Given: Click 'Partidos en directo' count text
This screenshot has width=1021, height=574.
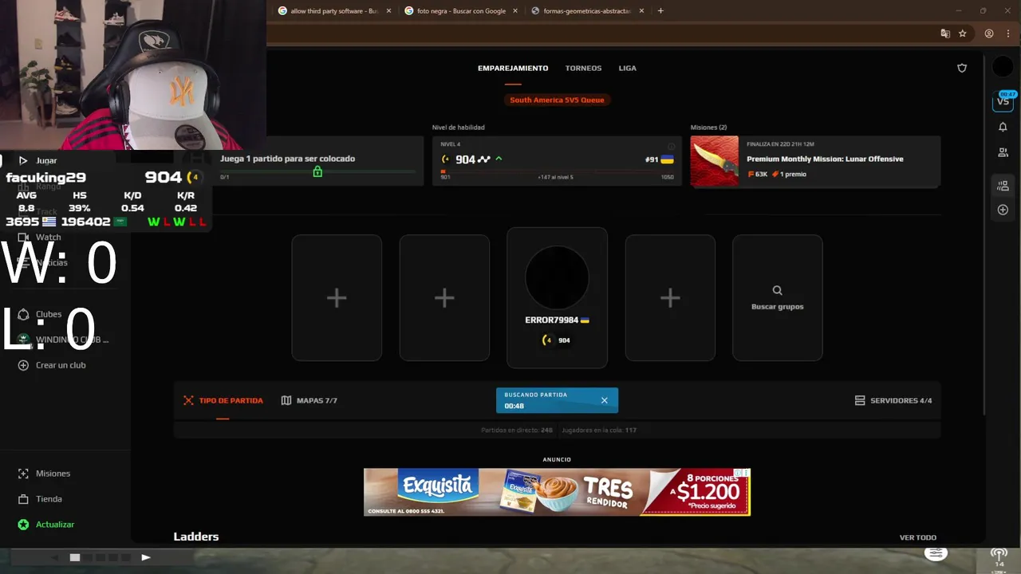Looking at the screenshot, I should [516, 430].
